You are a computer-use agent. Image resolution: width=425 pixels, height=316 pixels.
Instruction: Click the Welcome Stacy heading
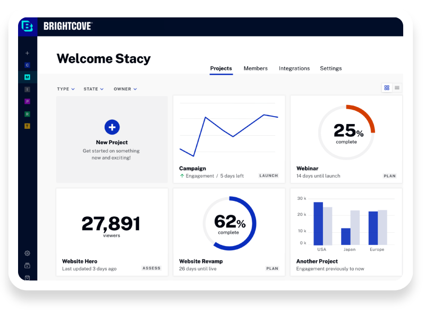(x=104, y=59)
